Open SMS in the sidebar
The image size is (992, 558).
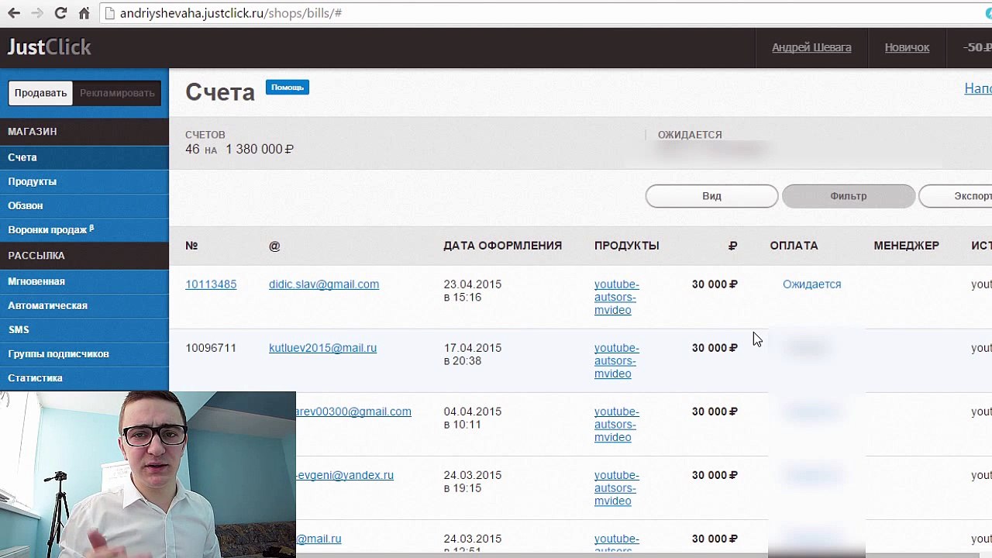point(84,329)
